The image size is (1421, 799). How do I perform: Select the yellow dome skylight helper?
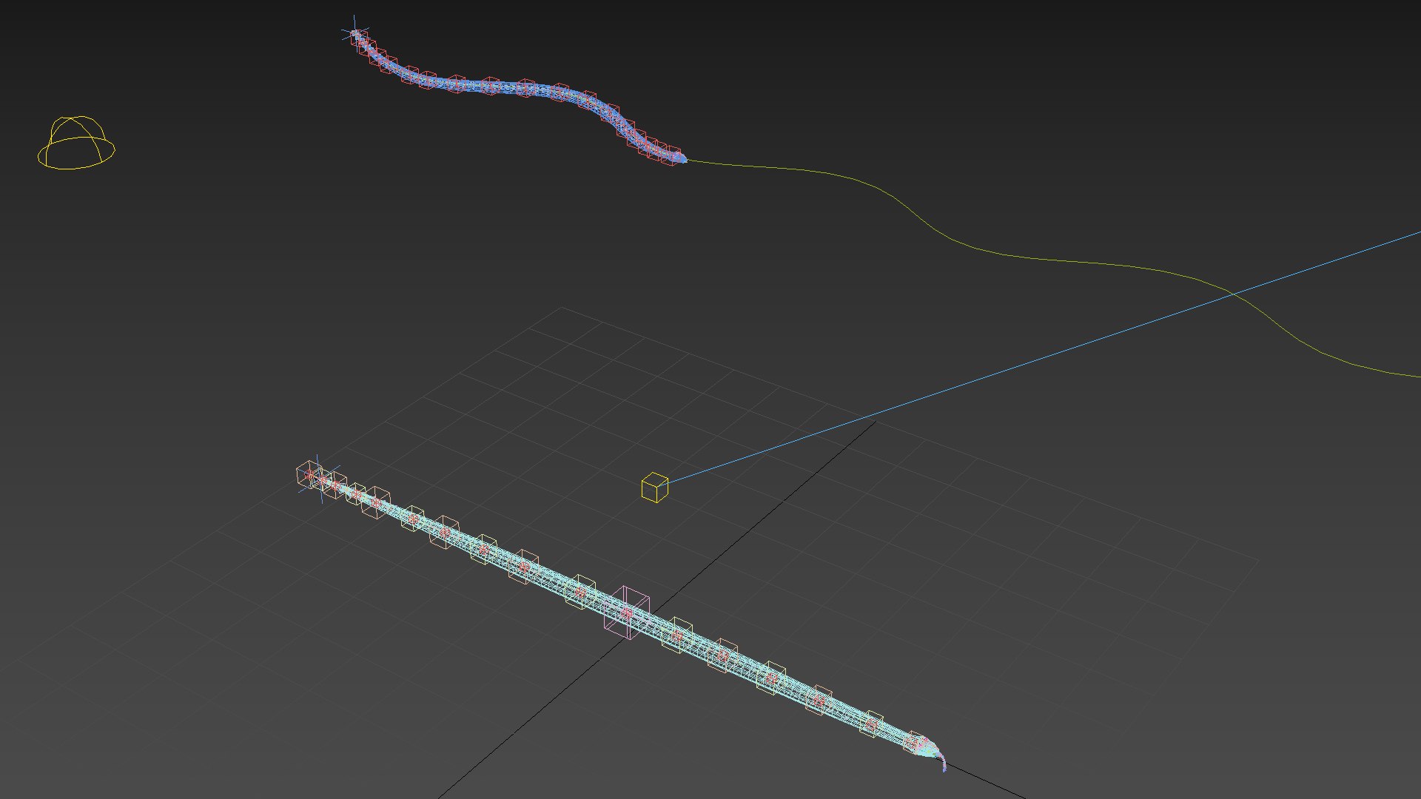tap(76, 143)
